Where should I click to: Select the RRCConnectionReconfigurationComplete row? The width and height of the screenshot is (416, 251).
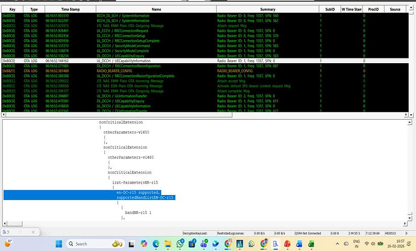point(205,76)
